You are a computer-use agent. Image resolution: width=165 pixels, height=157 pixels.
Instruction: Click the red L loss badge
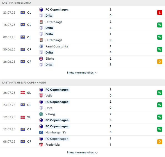pyautogui.click(x=159, y=12)
